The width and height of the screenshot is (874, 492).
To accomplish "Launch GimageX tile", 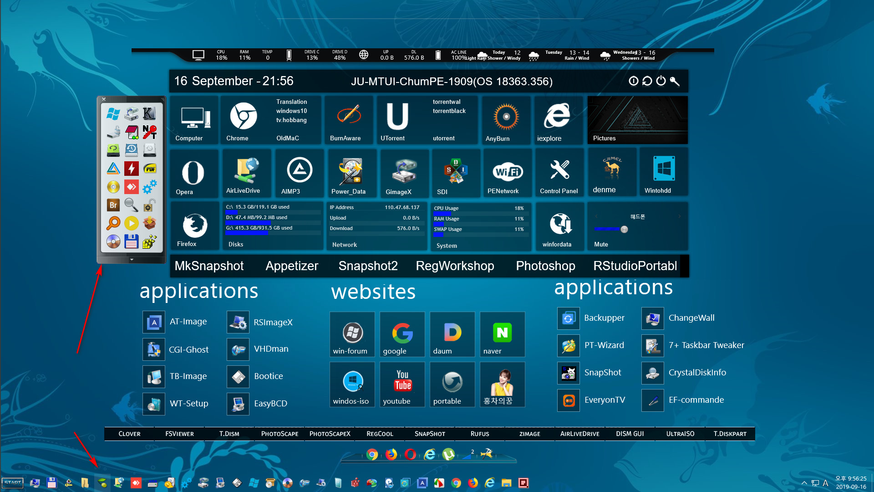I will (404, 174).
